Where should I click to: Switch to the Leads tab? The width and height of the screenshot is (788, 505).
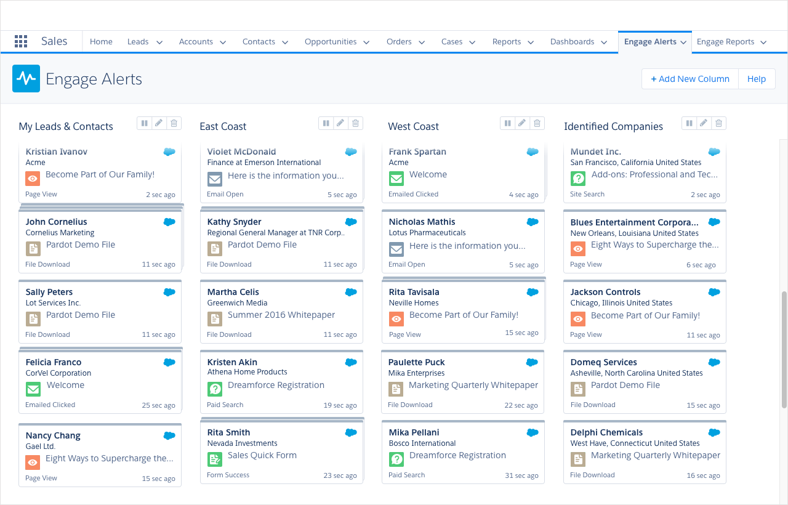tap(138, 42)
